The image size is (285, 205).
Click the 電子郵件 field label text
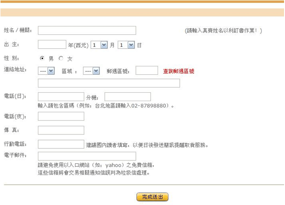click(15, 155)
